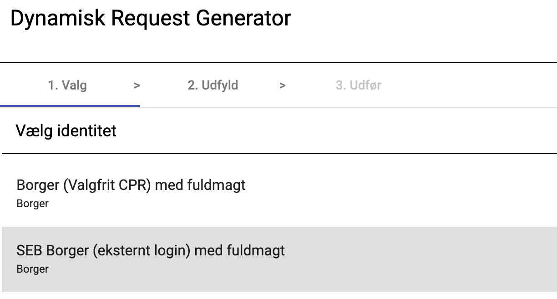Image resolution: width=557 pixels, height=299 pixels.
Task: Choose SEB Borger (eksternt login) med fuldmagt
Action: tap(150, 250)
